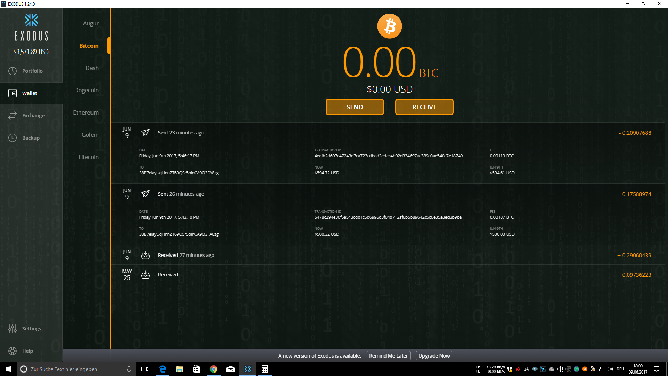The image size is (668, 376).
Task: Open the Action Center notifications icon
Action: click(x=657, y=369)
